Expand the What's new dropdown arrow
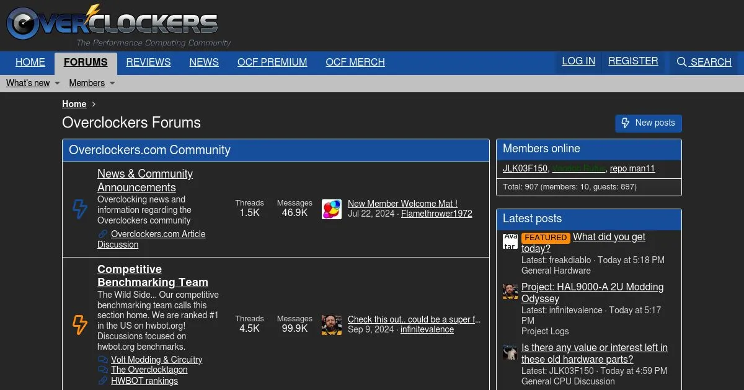Viewport: 744px width, 390px height. pyautogui.click(x=57, y=83)
